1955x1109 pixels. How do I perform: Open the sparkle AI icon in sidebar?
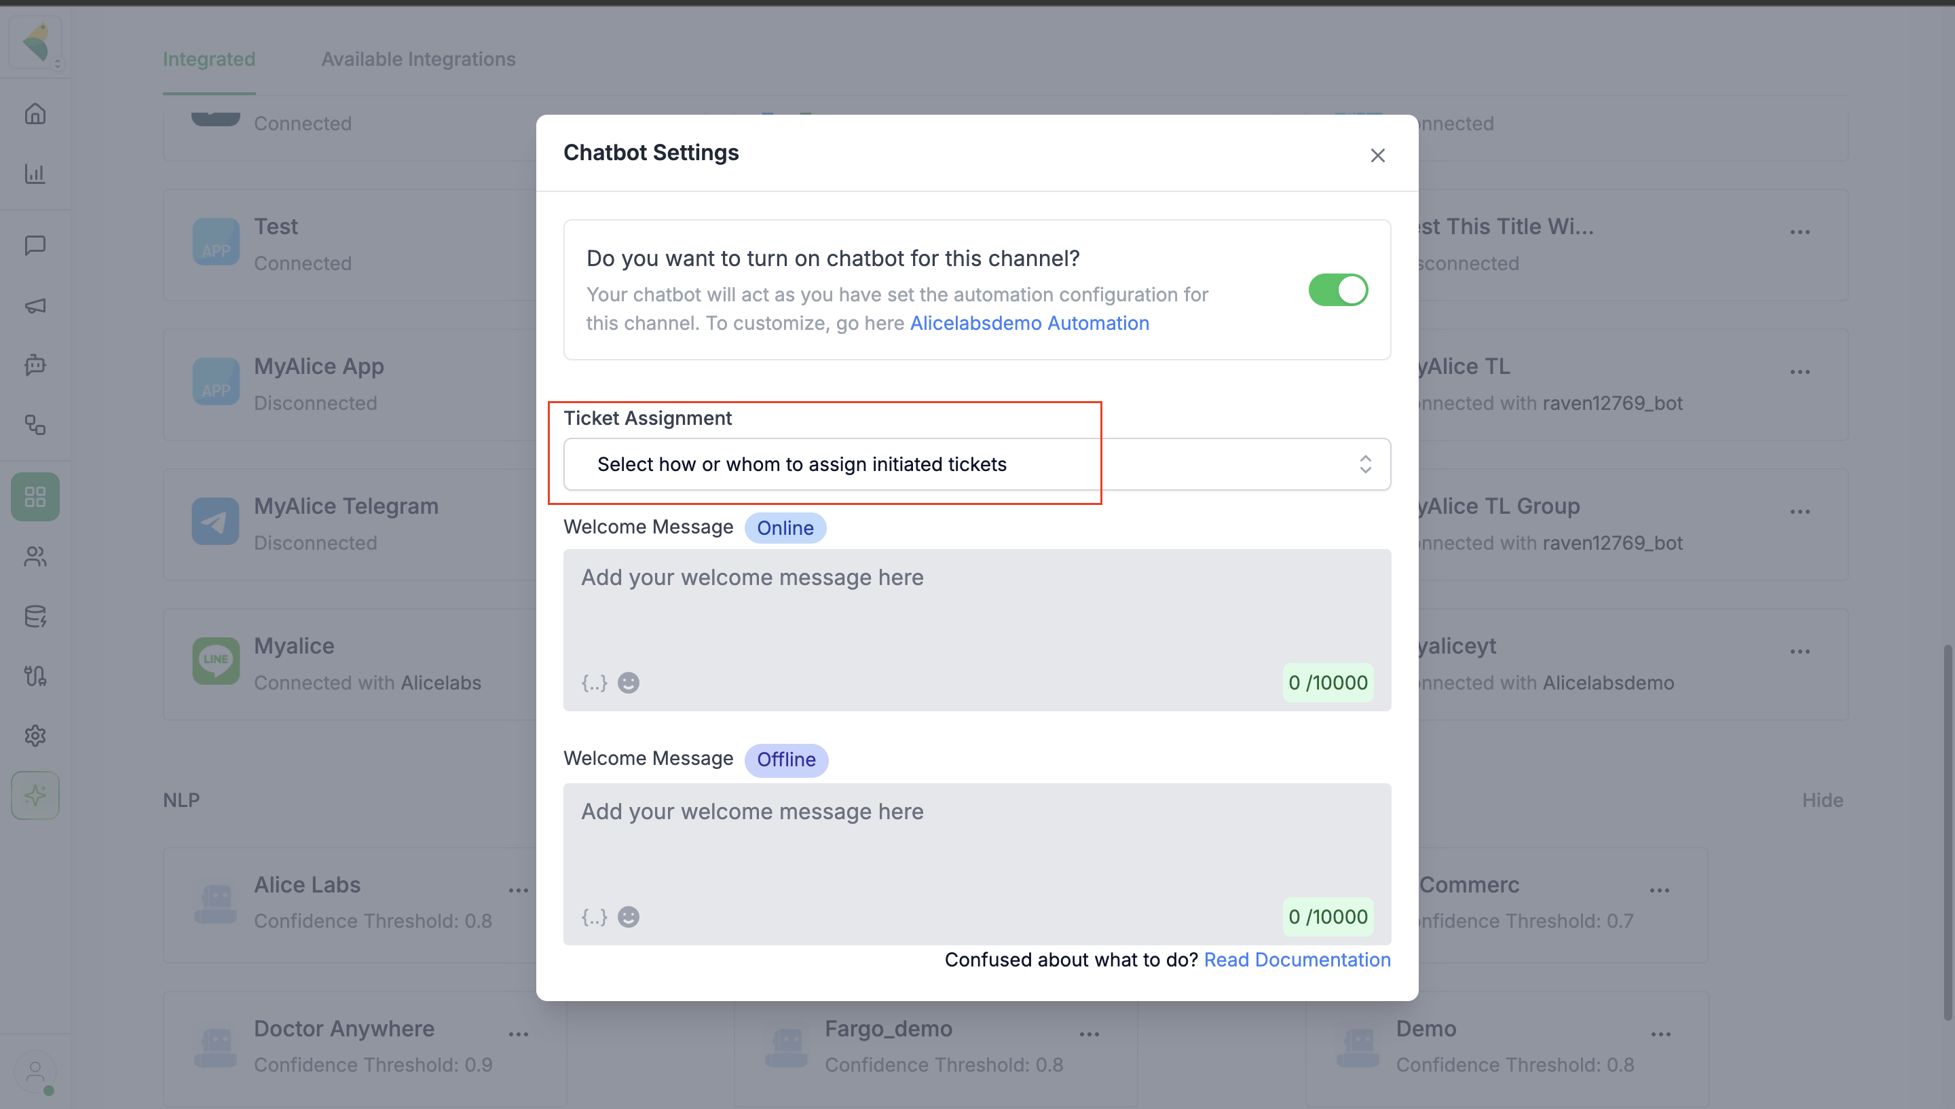[35, 795]
